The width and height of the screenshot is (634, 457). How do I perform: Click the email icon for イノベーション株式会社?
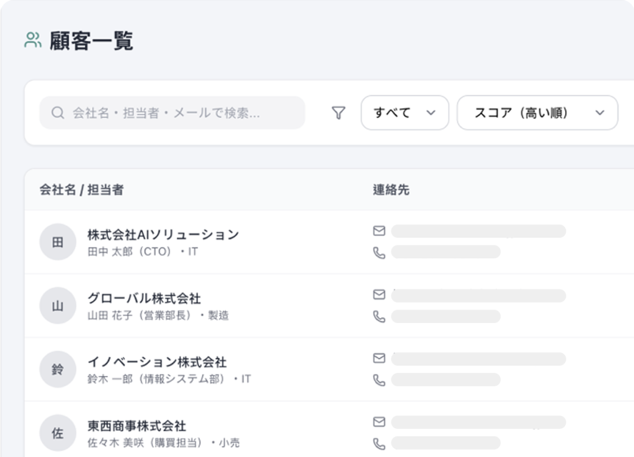pos(379,358)
